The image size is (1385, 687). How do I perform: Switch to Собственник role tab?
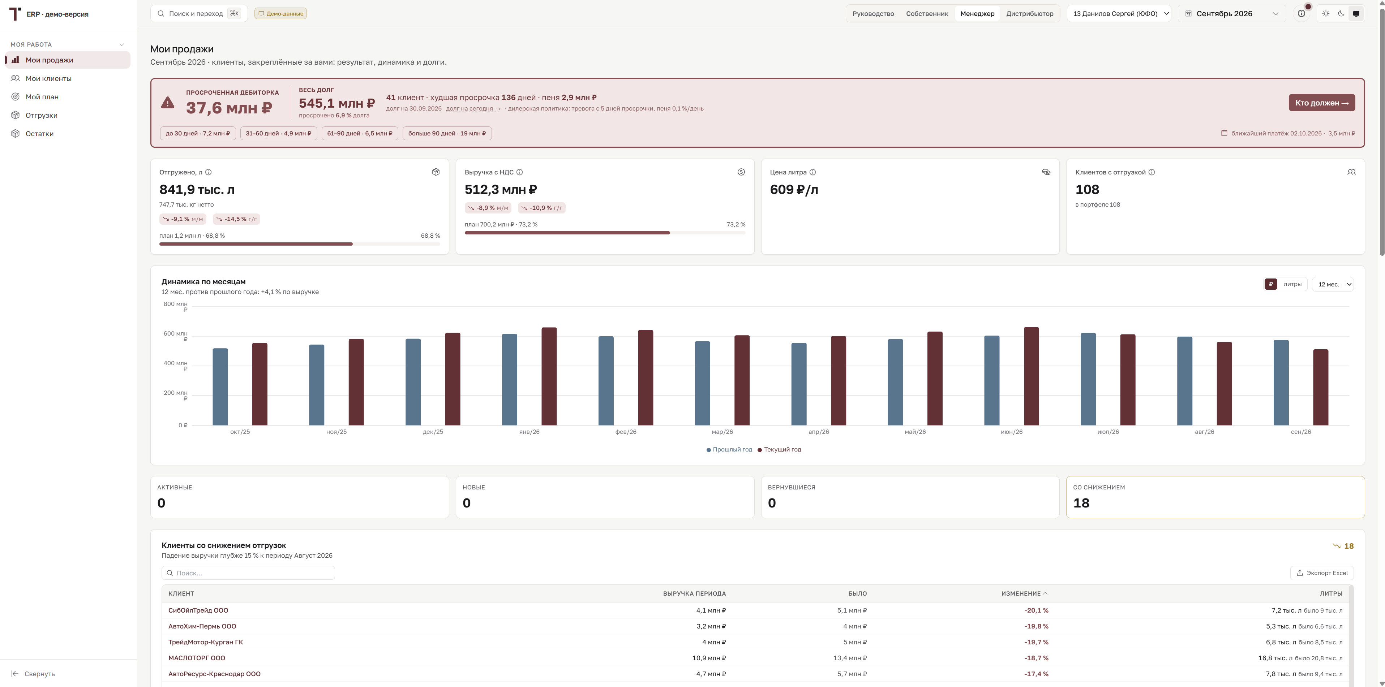[x=927, y=13]
